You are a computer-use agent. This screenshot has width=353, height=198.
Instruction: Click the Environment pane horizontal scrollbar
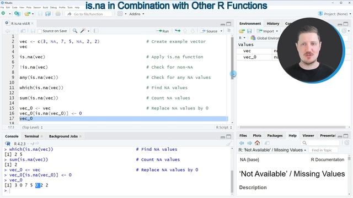[x=292, y=127]
